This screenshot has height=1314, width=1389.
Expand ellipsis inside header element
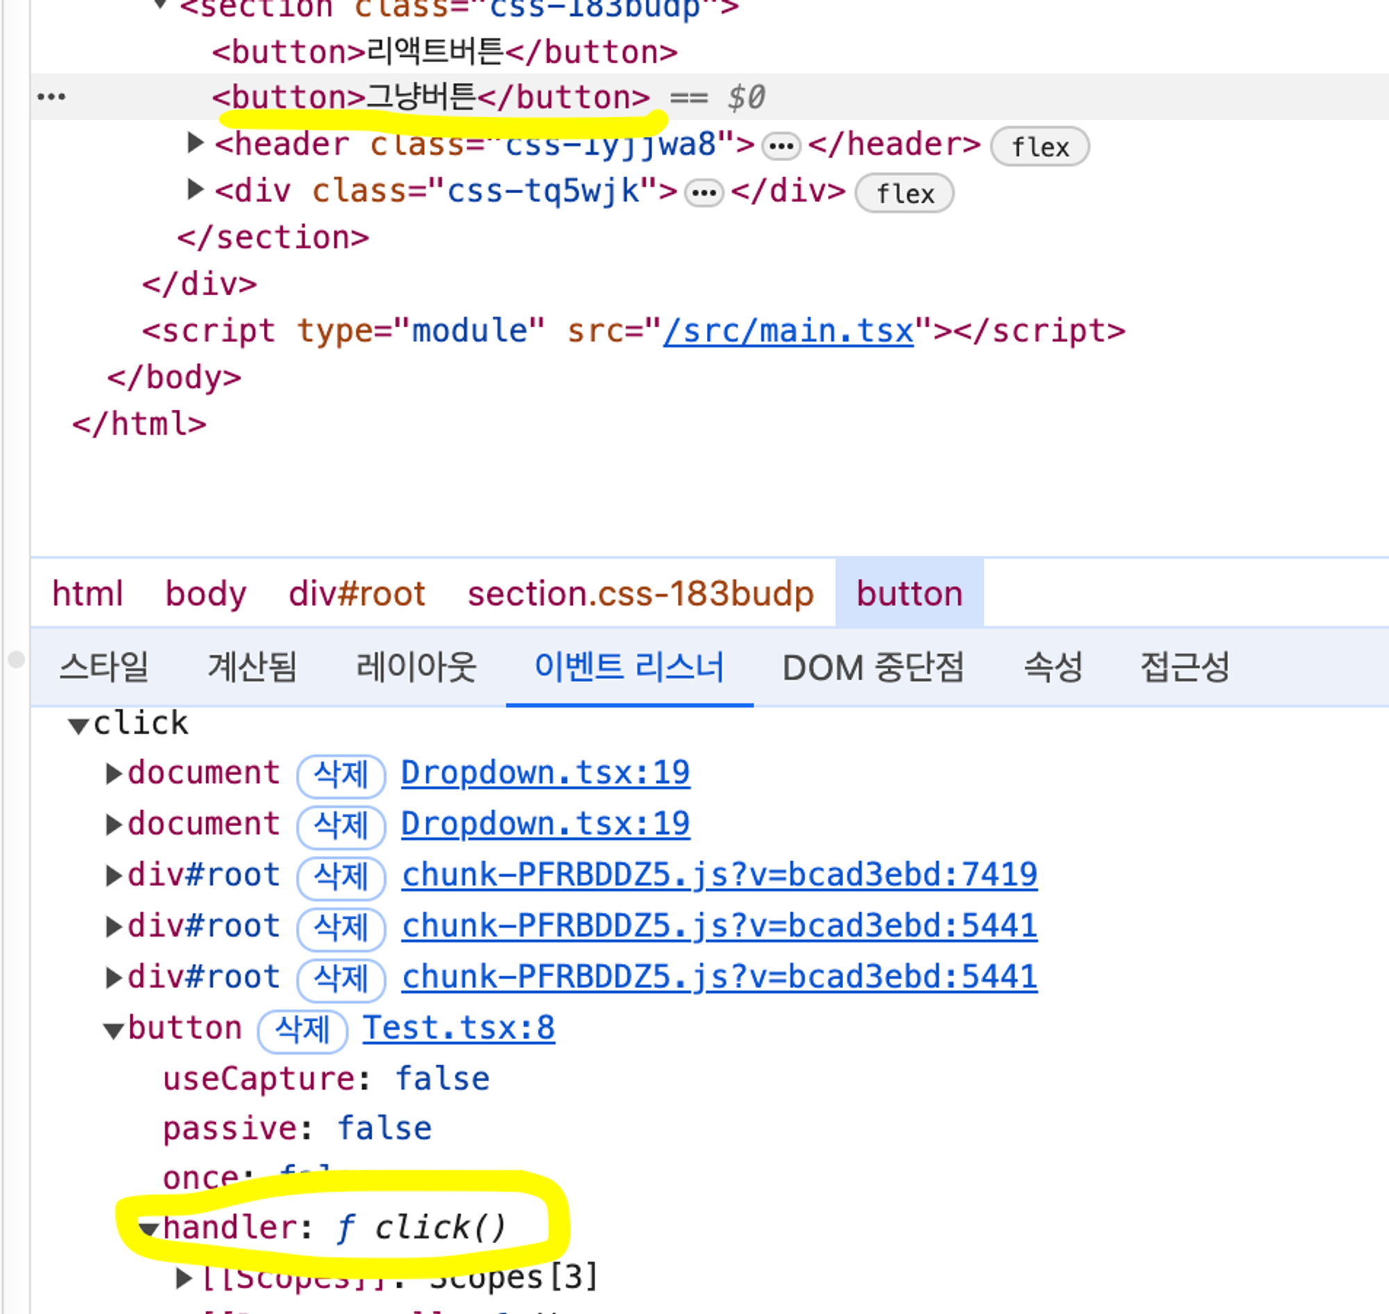pyautogui.click(x=781, y=147)
